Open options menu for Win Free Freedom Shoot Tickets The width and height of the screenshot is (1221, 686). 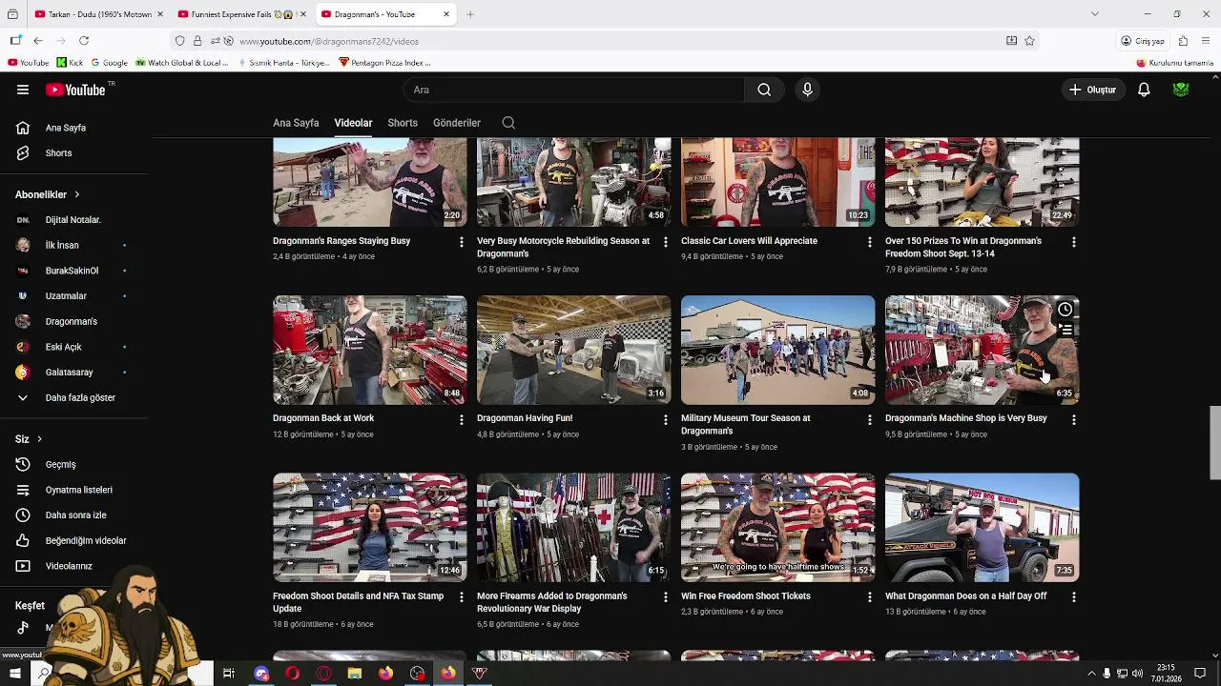[x=869, y=597]
